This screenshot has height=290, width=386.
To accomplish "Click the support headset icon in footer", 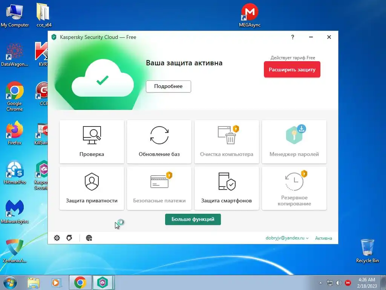I will (x=69, y=238).
